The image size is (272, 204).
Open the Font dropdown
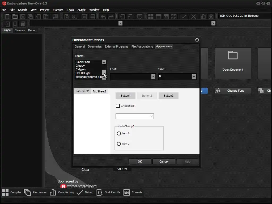tap(153, 76)
